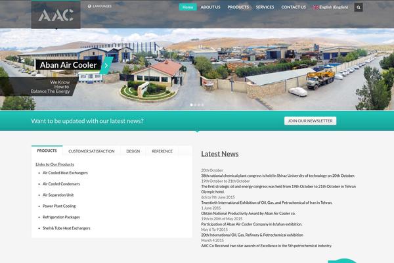This screenshot has width=394, height=263.
Task: Open the search magnifier icon
Action: click(359, 7)
